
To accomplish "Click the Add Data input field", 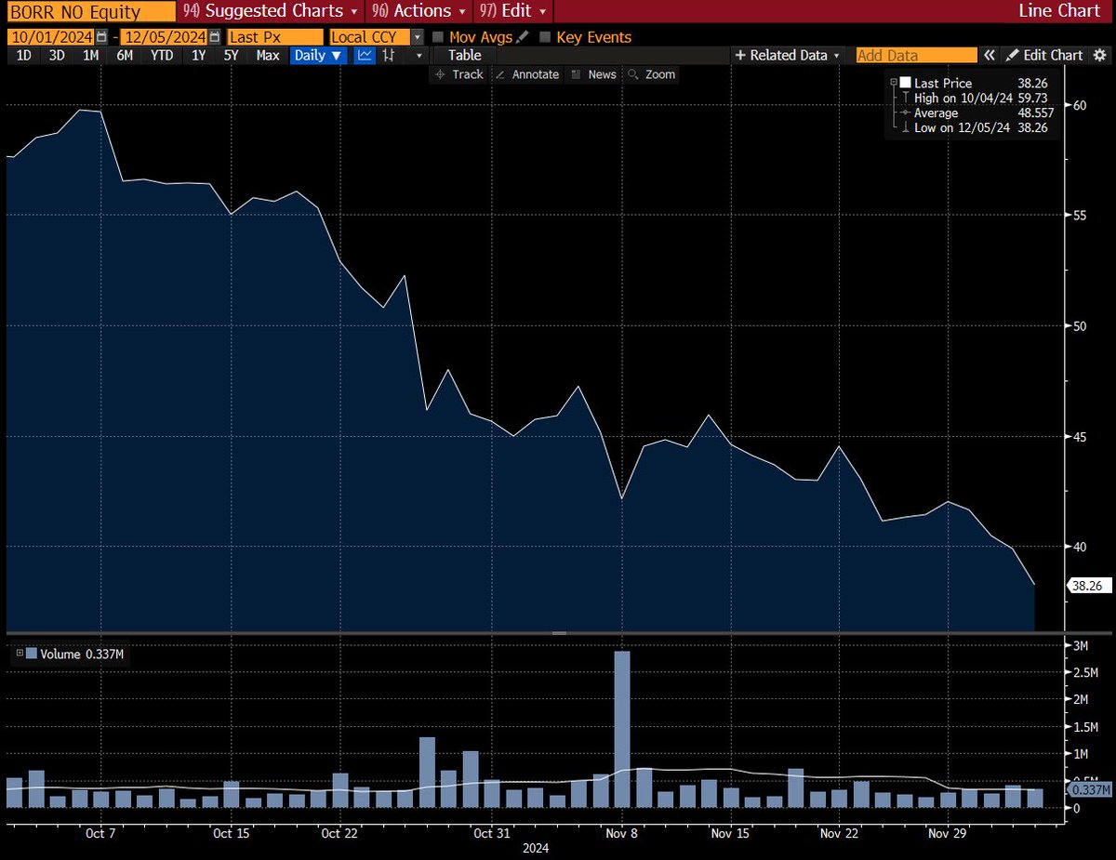I will click(916, 56).
